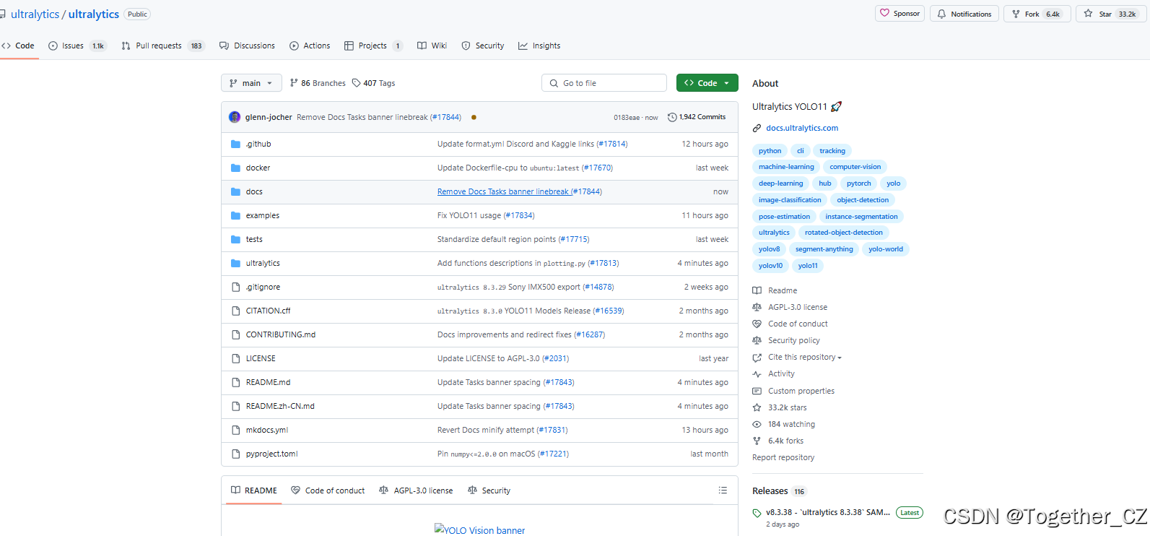
Task: Click the file icon beside LICENSE
Action: pyautogui.click(x=235, y=359)
